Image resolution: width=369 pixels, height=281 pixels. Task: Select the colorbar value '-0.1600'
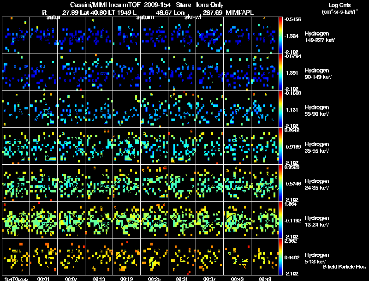click(x=293, y=93)
